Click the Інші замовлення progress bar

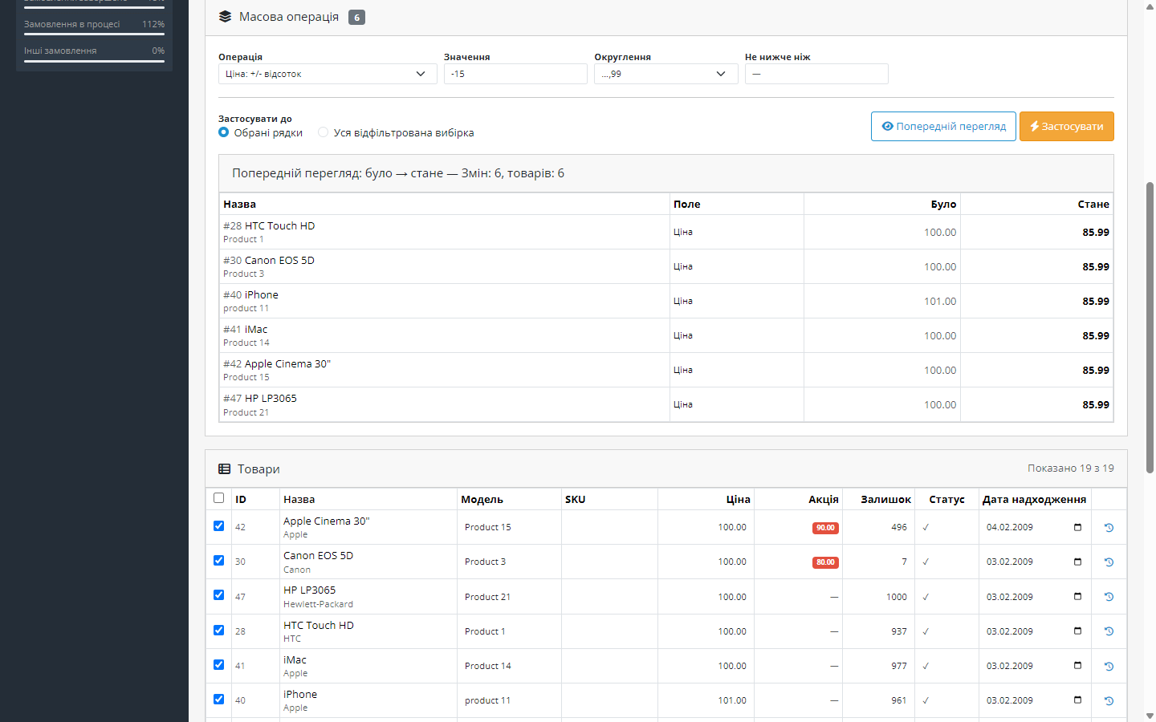tap(94, 61)
